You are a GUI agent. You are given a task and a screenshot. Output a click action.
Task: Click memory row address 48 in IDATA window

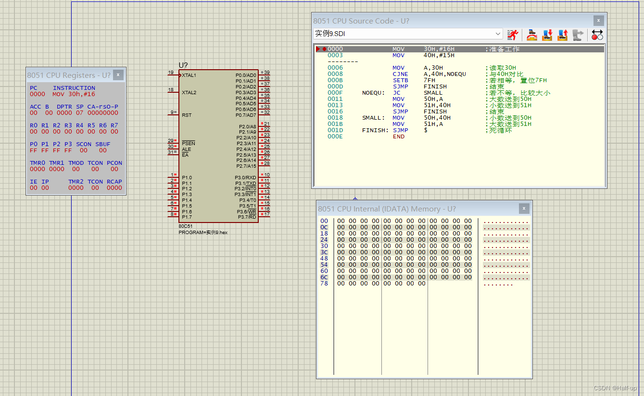tap(324, 259)
